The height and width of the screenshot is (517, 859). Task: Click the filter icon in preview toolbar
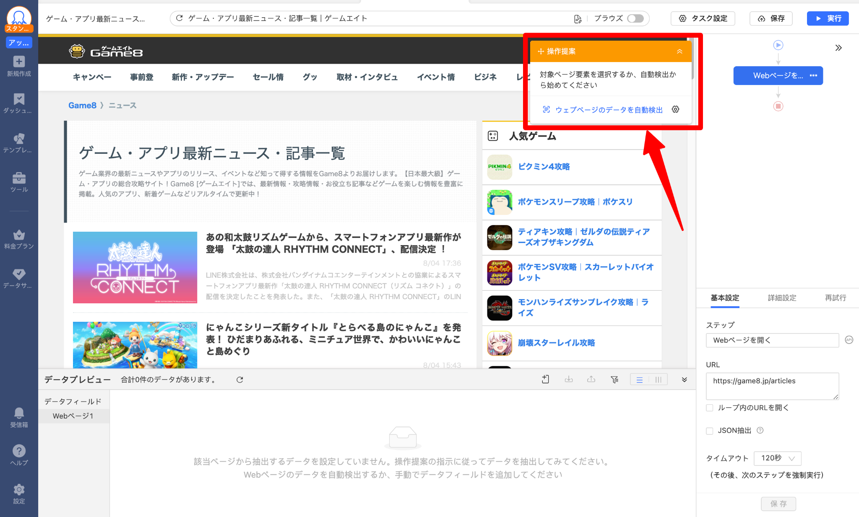coord(614,379)
